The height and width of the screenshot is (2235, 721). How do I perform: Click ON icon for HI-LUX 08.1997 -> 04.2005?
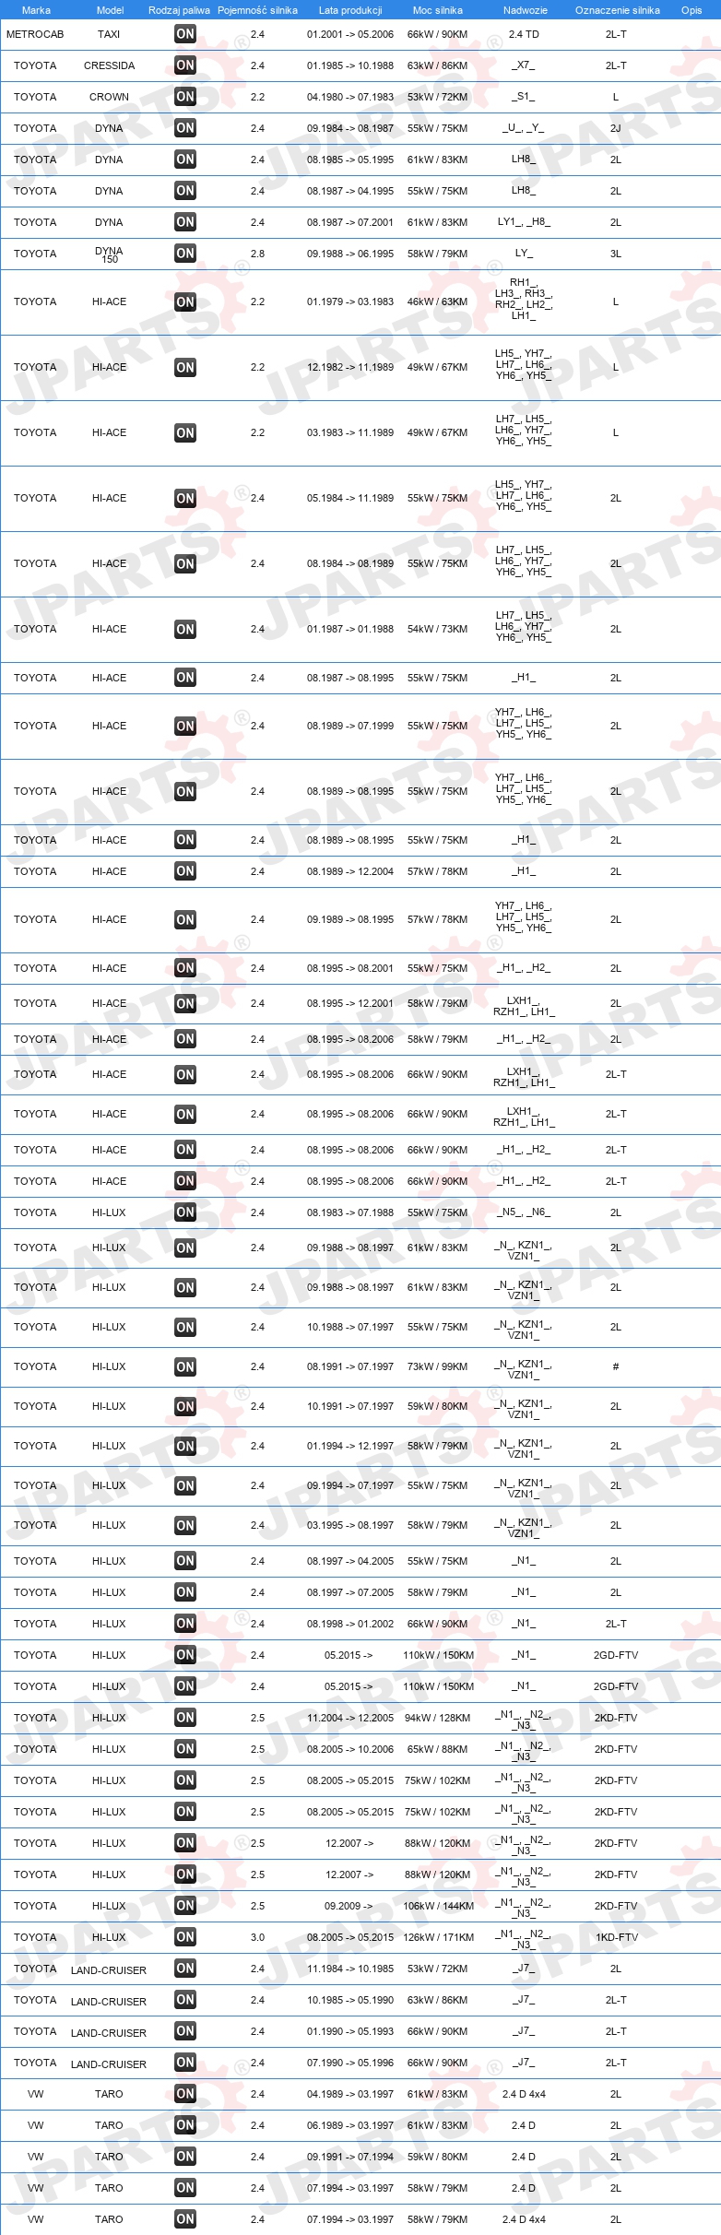coord(184,1561)
